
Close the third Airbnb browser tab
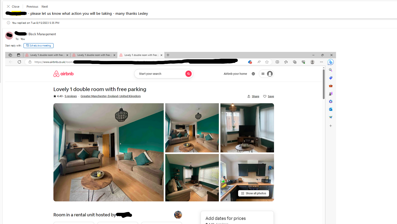[x=162, y=55]
